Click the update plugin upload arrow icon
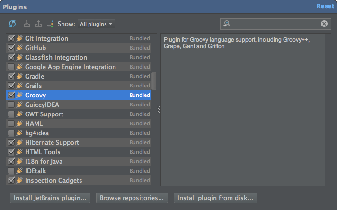 tap(38, 24)
